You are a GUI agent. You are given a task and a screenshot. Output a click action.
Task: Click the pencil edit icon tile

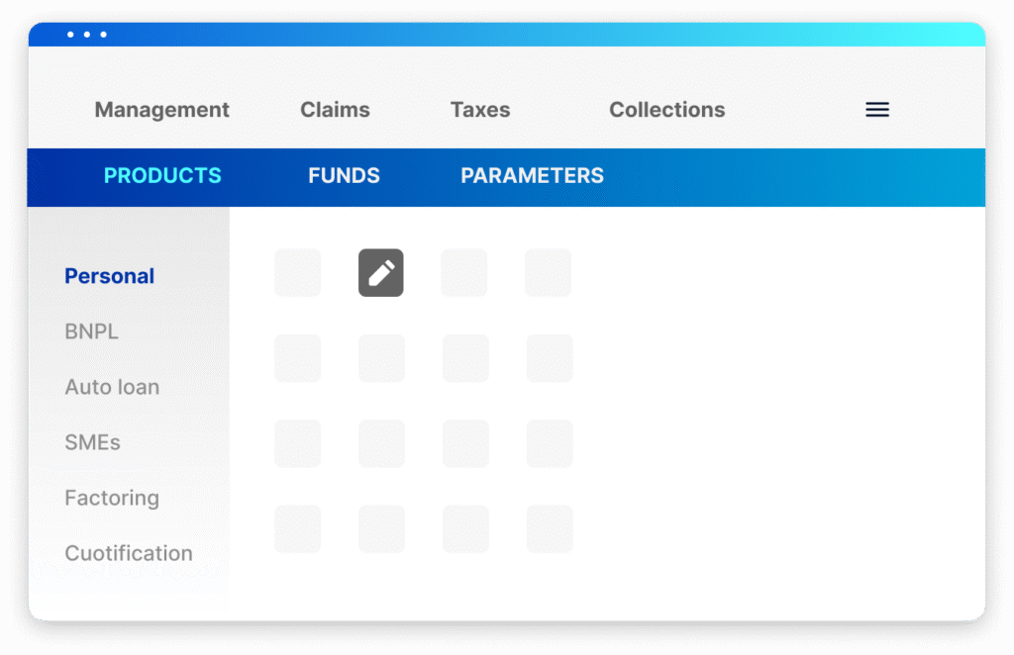(x=381, y=273)
